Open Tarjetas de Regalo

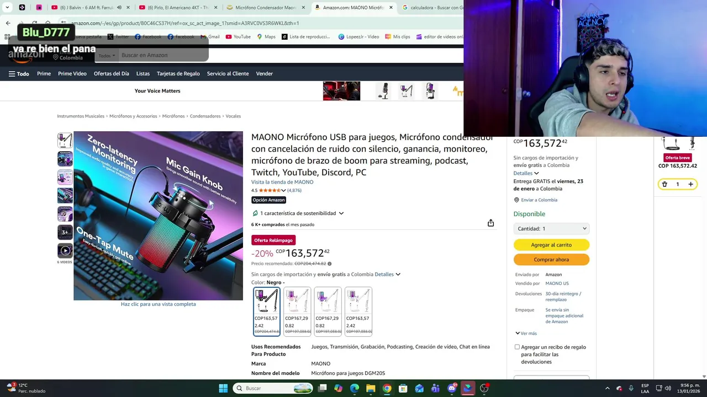(178, 73)
